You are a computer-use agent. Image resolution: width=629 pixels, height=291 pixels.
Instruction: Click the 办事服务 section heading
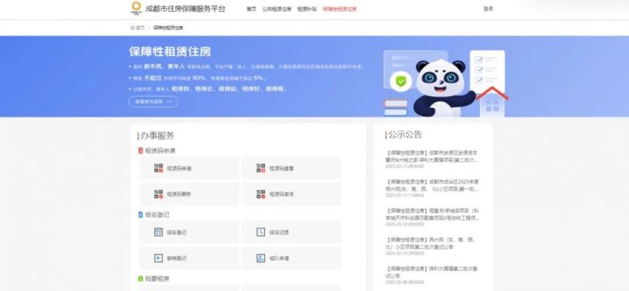(157, 136)
